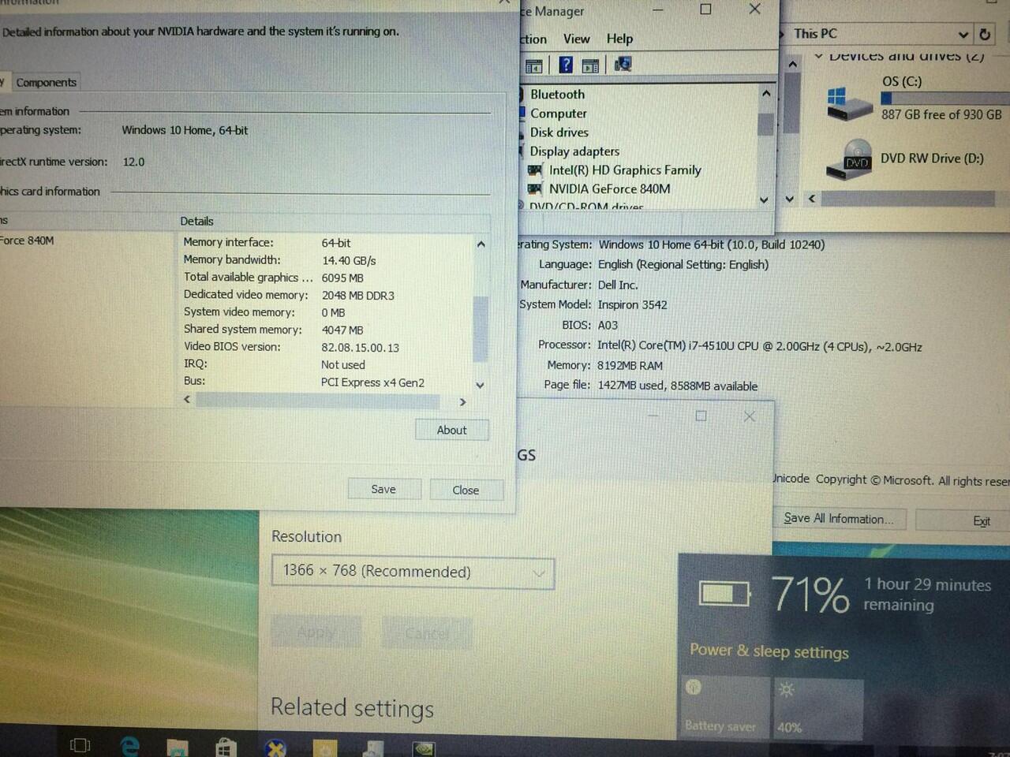Click the About button in NVIDIA System Information
Viewport: 1010px width, 757px height.
[x=452, y=430]
